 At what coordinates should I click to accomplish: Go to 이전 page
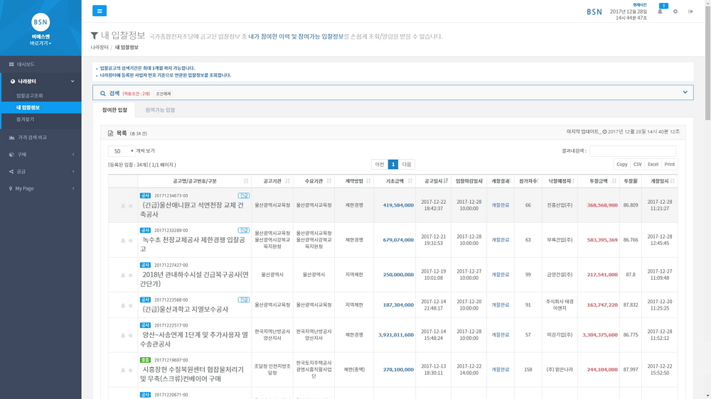pos(380,165)
